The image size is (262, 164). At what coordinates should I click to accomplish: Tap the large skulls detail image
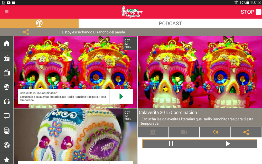pos(200,72)
